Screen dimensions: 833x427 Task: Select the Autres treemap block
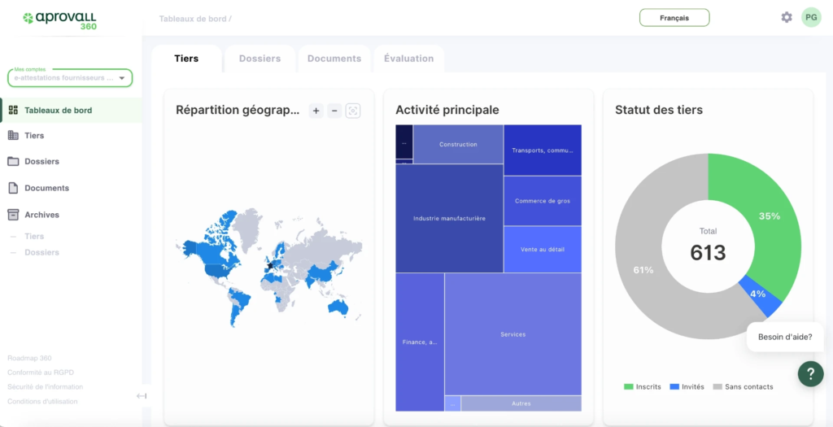521,403
